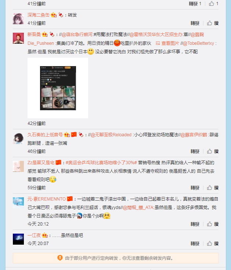Open username link 元-素EREMENNTO

(47, 199)
